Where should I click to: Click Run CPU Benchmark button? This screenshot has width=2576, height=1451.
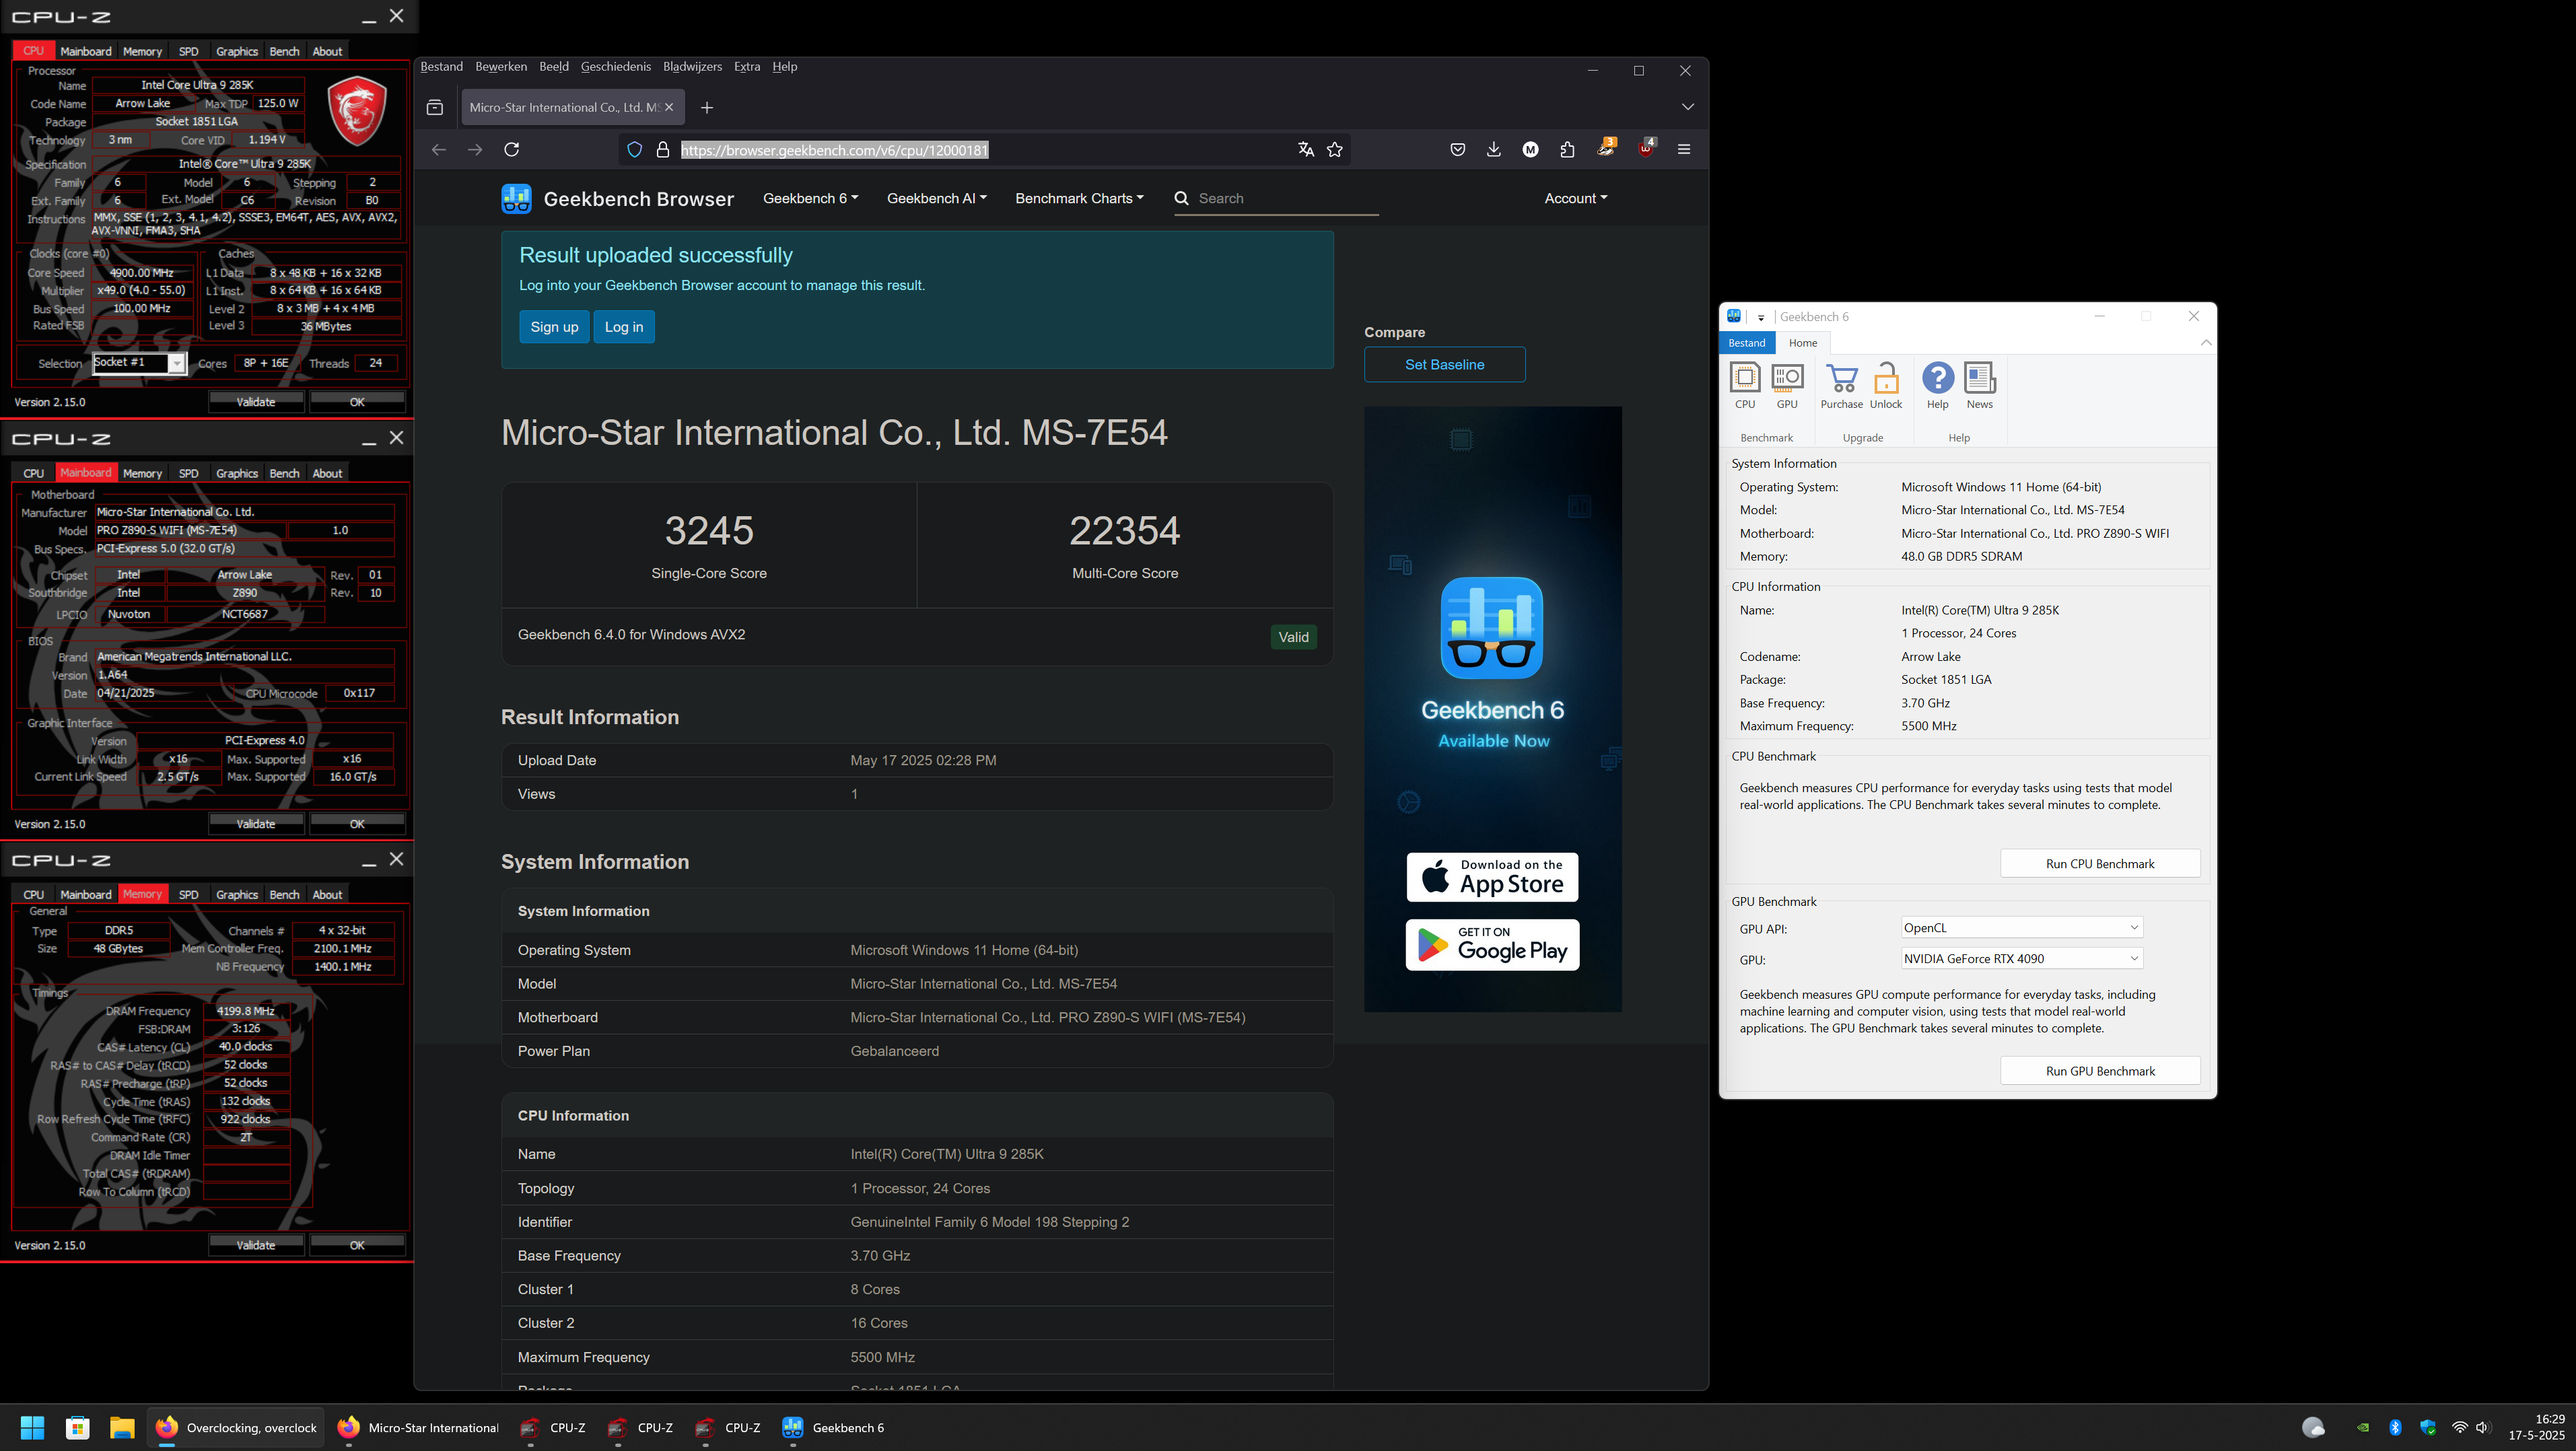click(x=2100, y=864)
